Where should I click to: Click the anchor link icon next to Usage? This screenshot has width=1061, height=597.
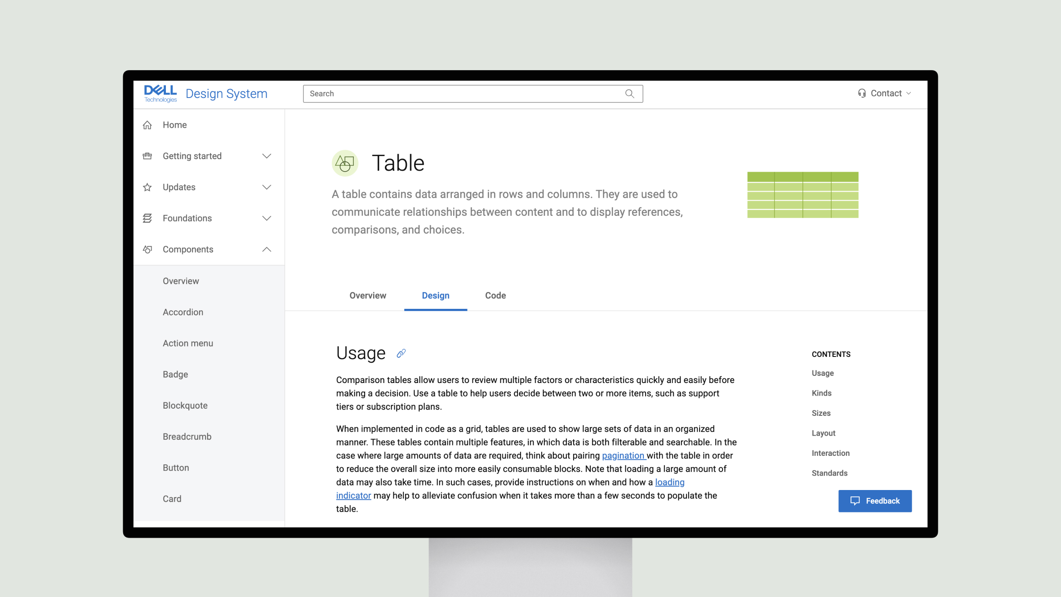pyautogui.click(x=401, y=353)
